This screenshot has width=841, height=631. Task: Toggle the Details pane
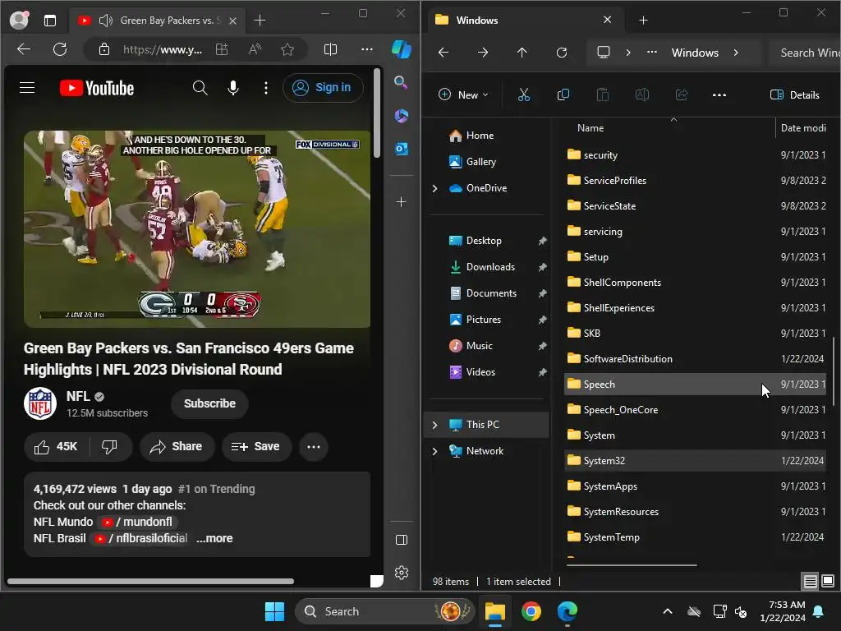(795, 95)
